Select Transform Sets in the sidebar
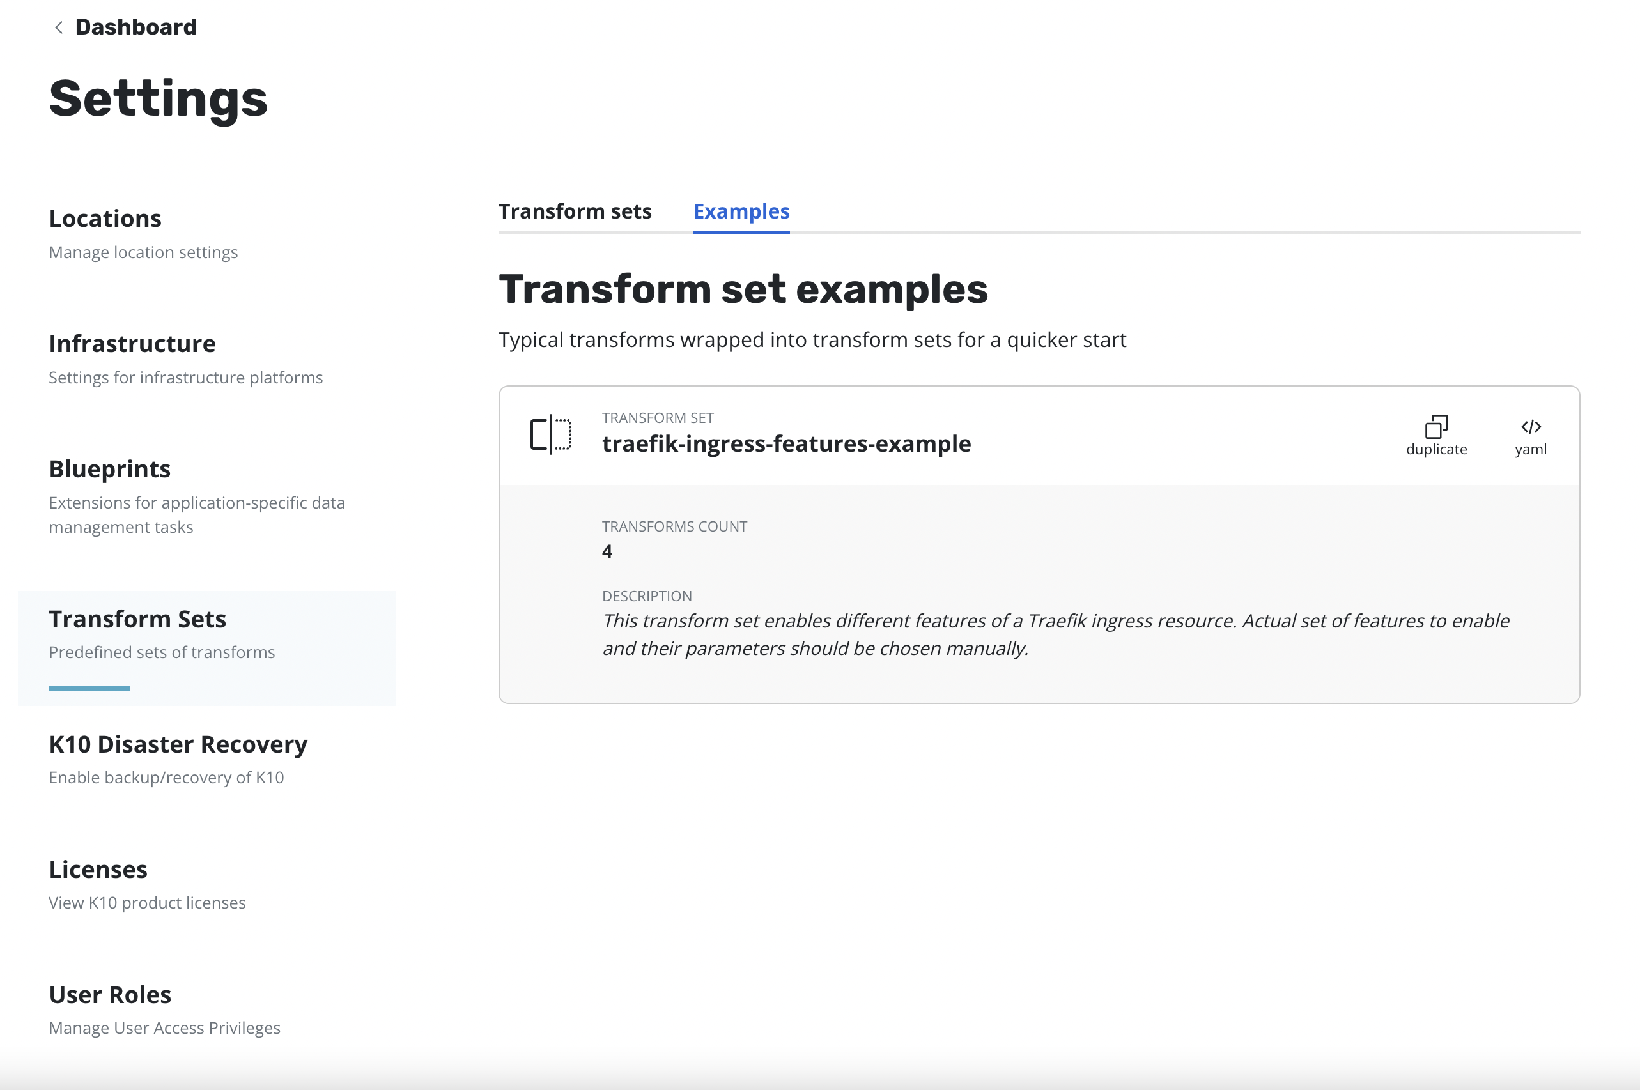 137,619
